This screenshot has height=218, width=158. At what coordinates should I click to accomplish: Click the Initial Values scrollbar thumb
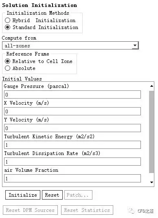click(x=151, y=132)
